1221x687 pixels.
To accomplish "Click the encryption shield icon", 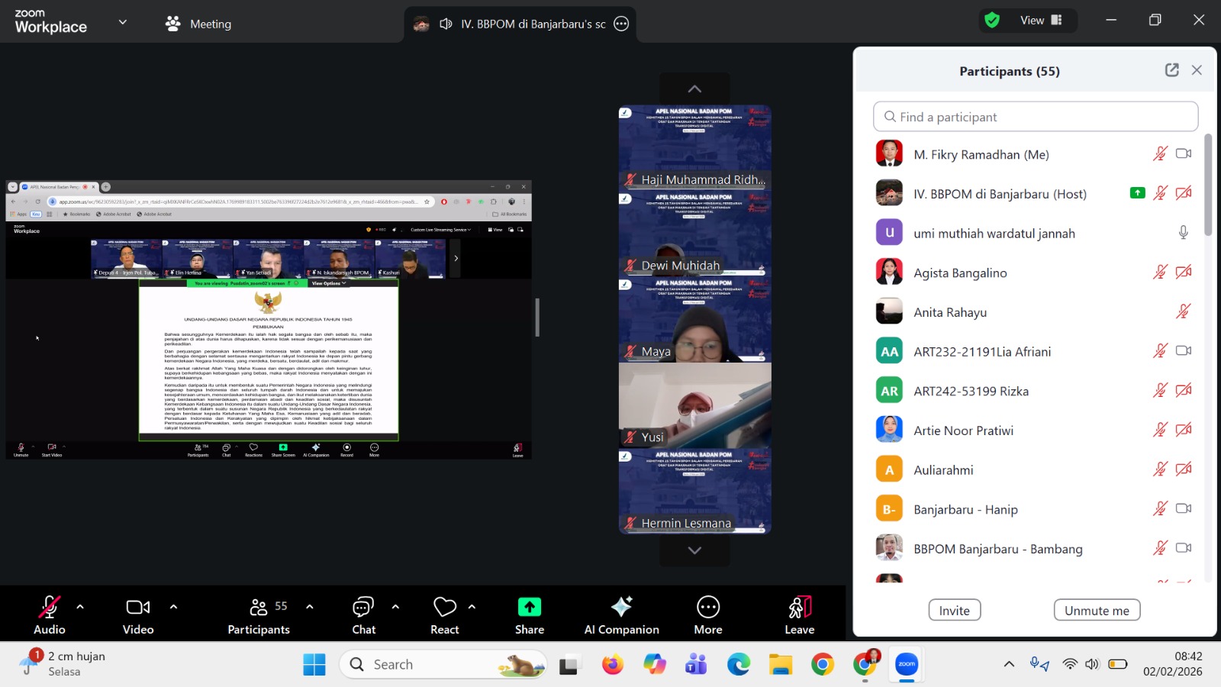I will pos(992,21).
